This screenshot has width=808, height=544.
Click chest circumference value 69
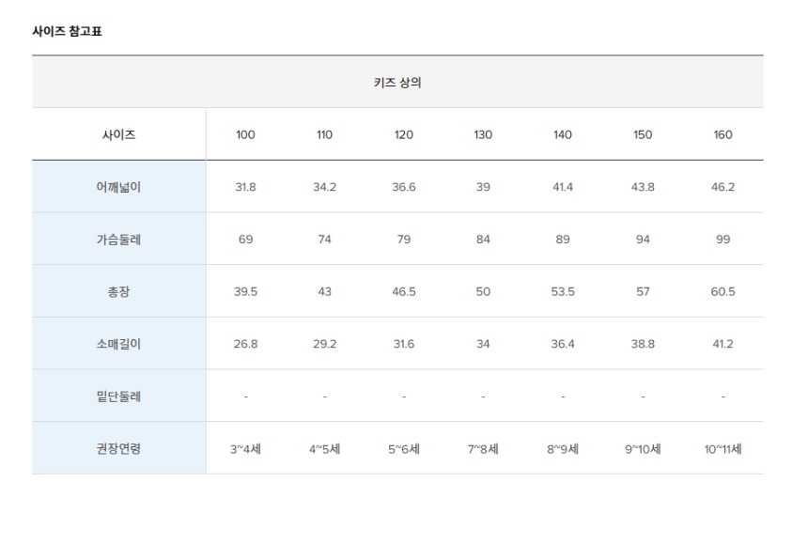pyautogui.click(x=245, y=240)
